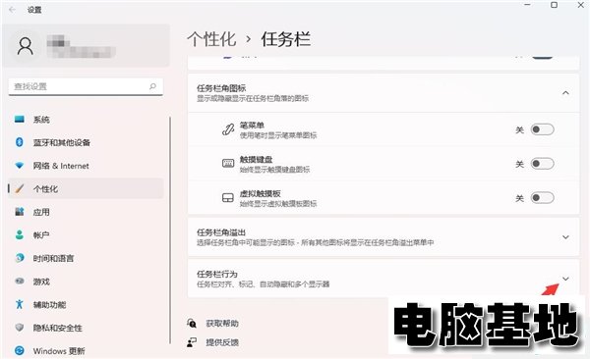Viewport: 590px width, 359px height.
Task: Click into the 查找设置 search field
Action: point(86,86)
